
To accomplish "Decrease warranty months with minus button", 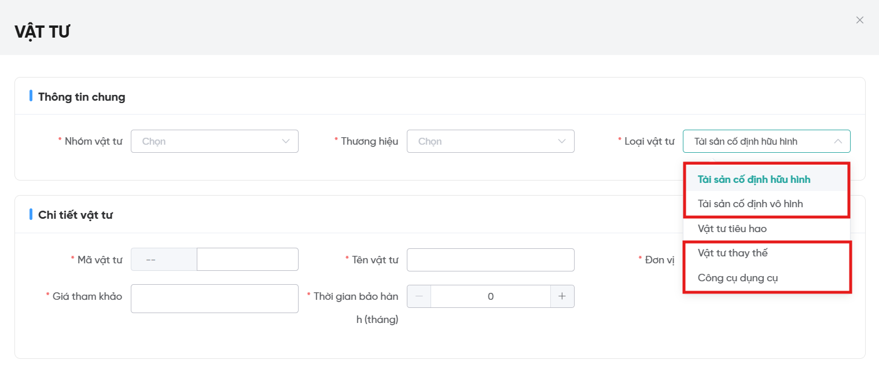I will pos(419,296).
